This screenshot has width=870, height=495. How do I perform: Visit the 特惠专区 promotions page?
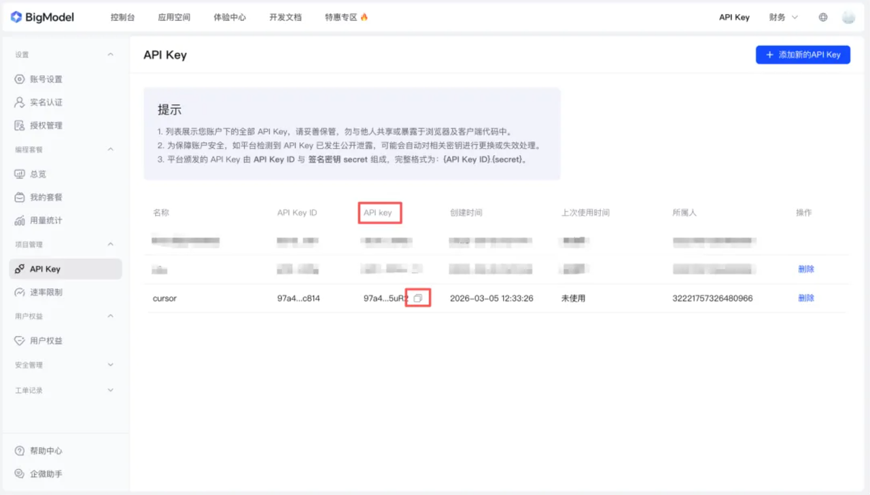347,17
